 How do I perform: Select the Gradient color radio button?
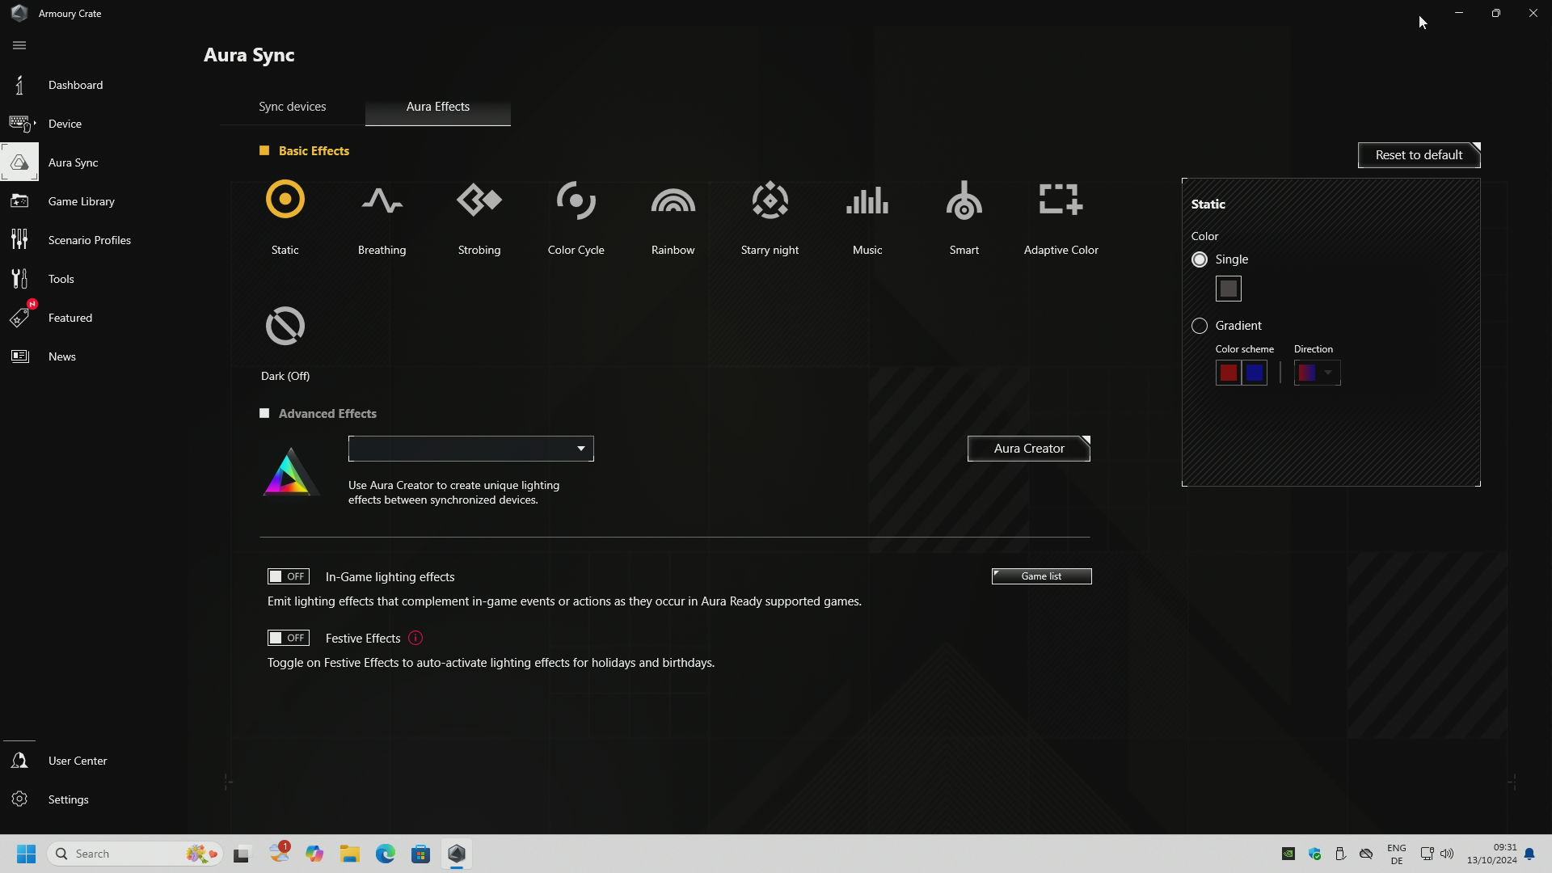point(1200,326)
